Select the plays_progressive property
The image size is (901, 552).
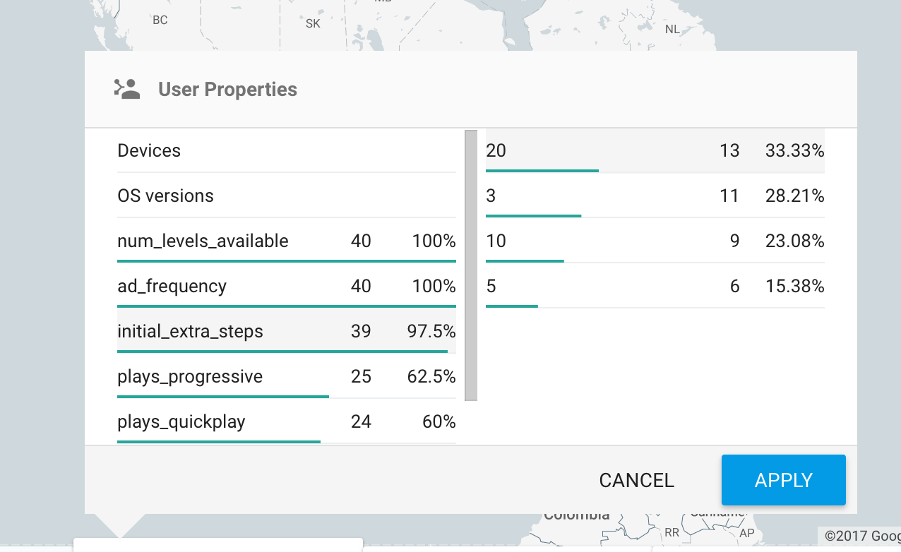pyautogui.click(x=191, y=376)
